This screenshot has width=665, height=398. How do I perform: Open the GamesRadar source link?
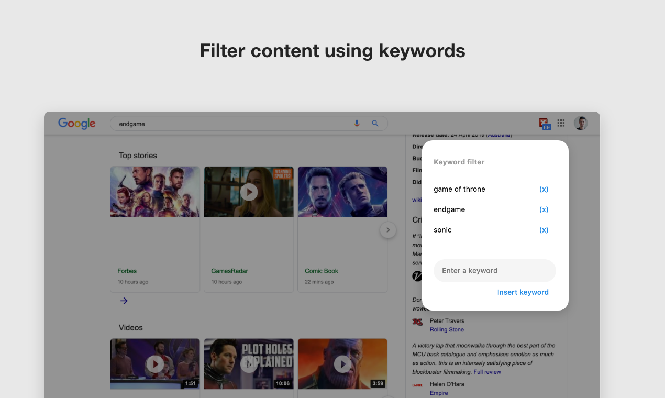click(x=229, y=271)
